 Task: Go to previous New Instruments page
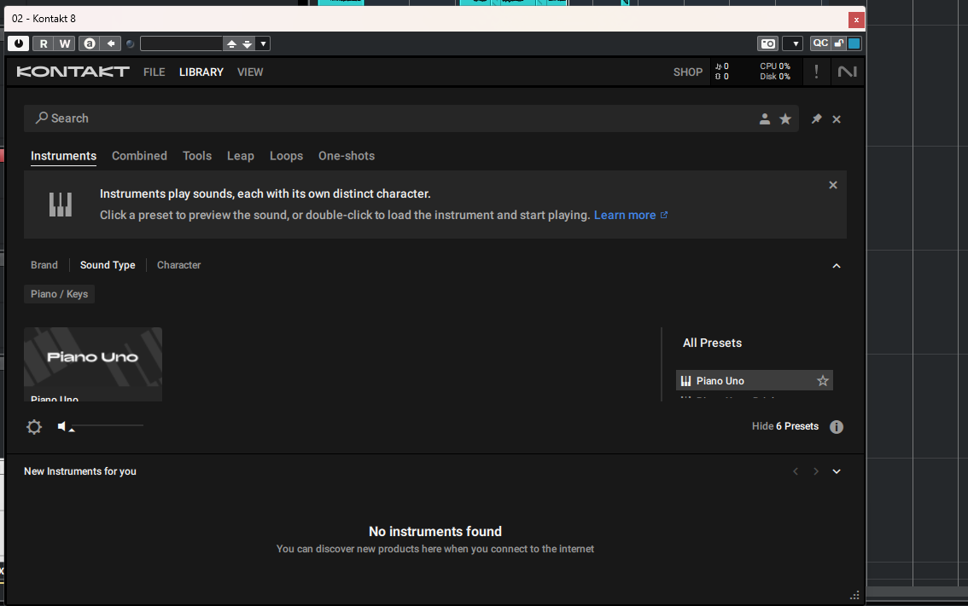(796, 471)
